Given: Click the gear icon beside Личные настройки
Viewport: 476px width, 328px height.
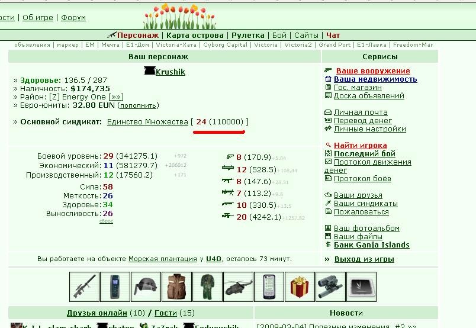Looking at the screenshot, I should point(328,128).
